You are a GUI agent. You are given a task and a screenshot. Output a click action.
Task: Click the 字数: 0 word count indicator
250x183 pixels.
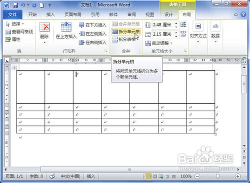36,176
